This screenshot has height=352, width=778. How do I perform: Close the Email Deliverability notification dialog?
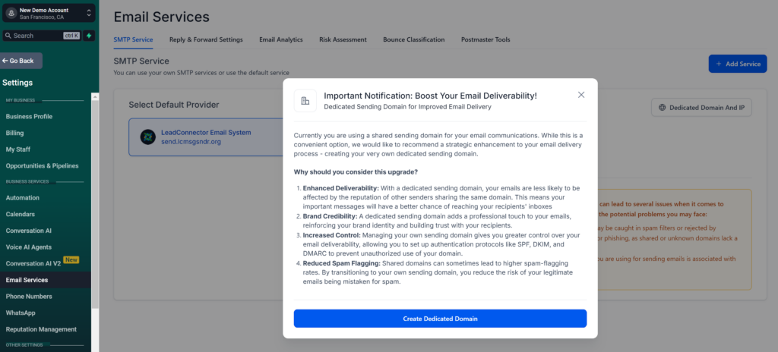pos(581,95)
